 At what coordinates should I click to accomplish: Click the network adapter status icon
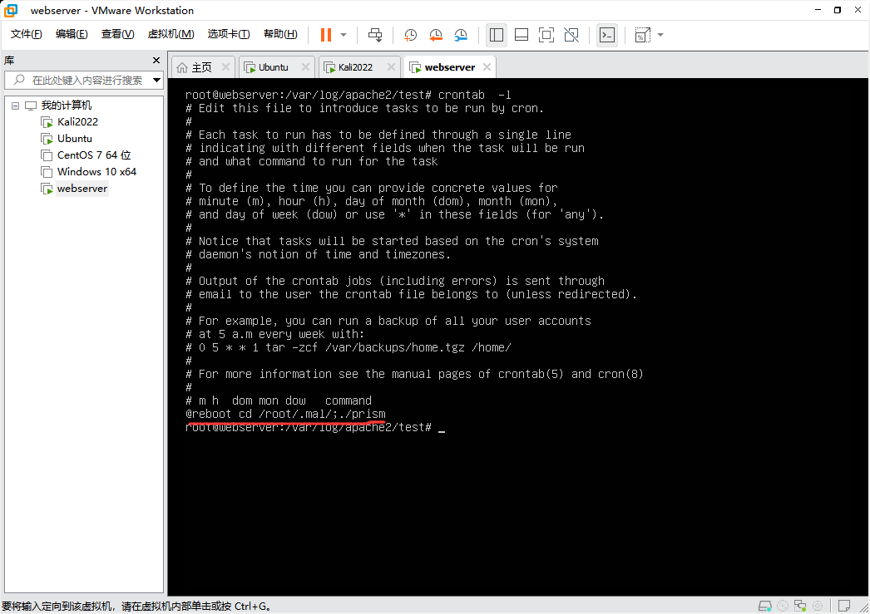tap(800, 606)
